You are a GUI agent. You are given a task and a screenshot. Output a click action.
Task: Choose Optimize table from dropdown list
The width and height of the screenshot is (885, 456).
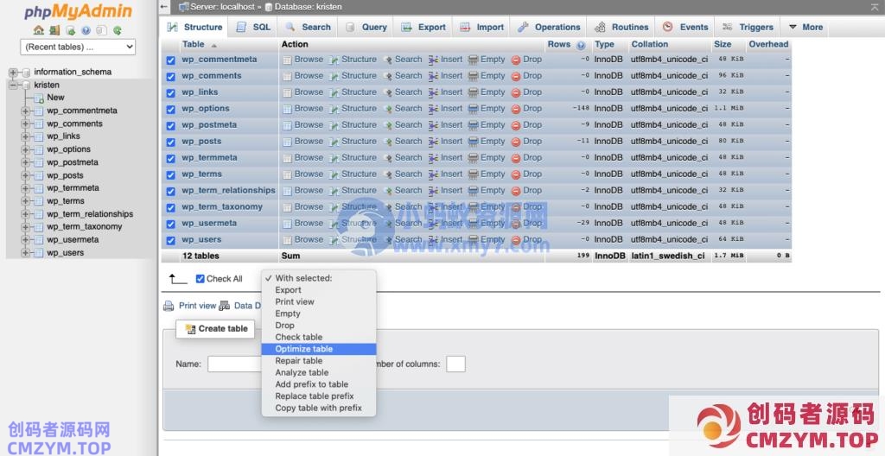coord(303,349)
